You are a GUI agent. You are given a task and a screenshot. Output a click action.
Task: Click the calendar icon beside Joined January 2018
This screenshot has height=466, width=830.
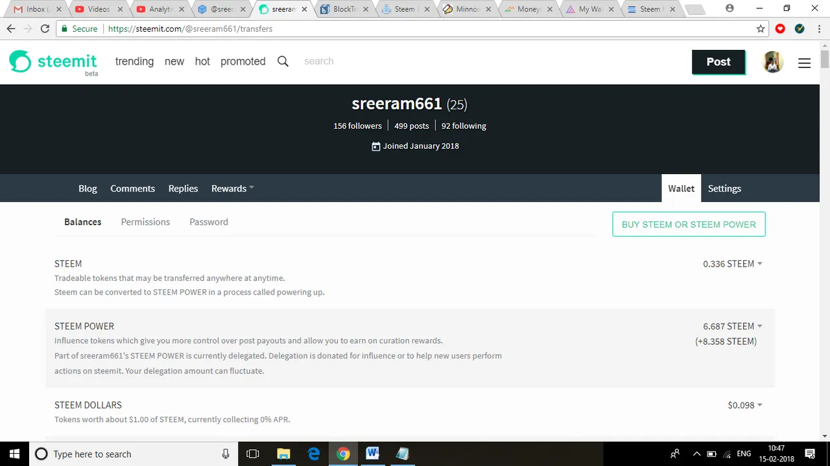(x=375, y=146)
